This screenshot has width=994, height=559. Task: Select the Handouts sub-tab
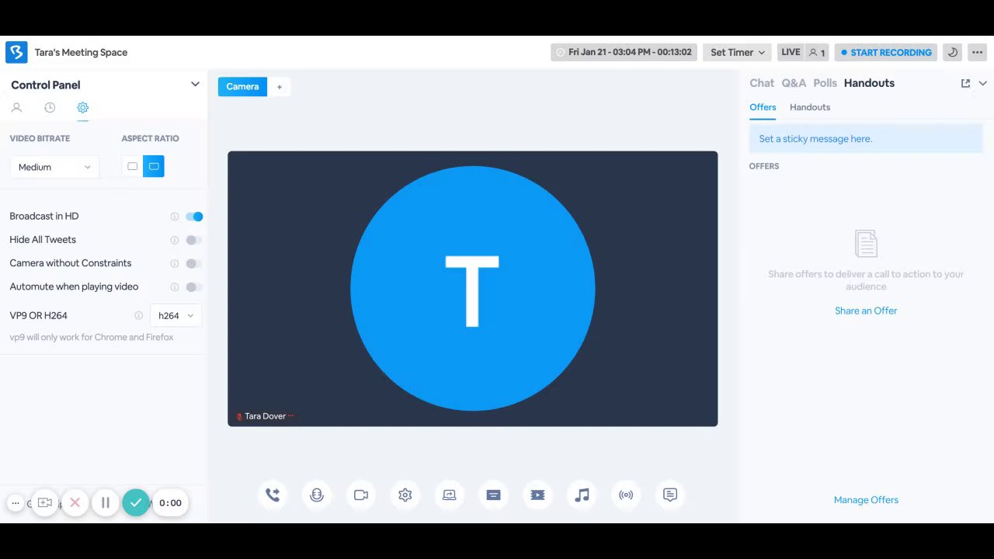click(x=810, y=107)
